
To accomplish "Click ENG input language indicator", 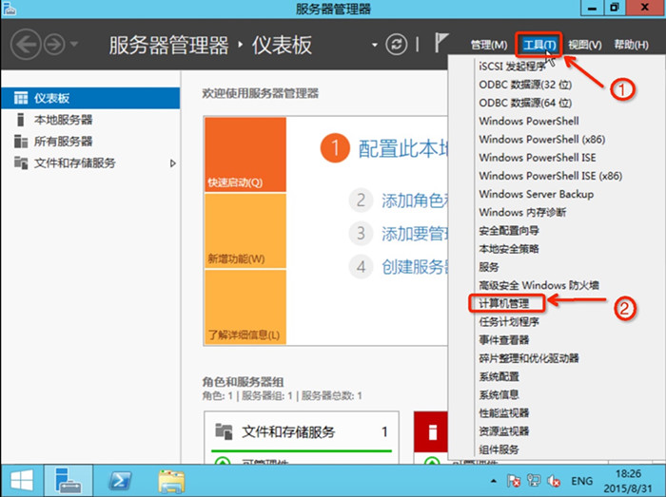I will (582, 481).
